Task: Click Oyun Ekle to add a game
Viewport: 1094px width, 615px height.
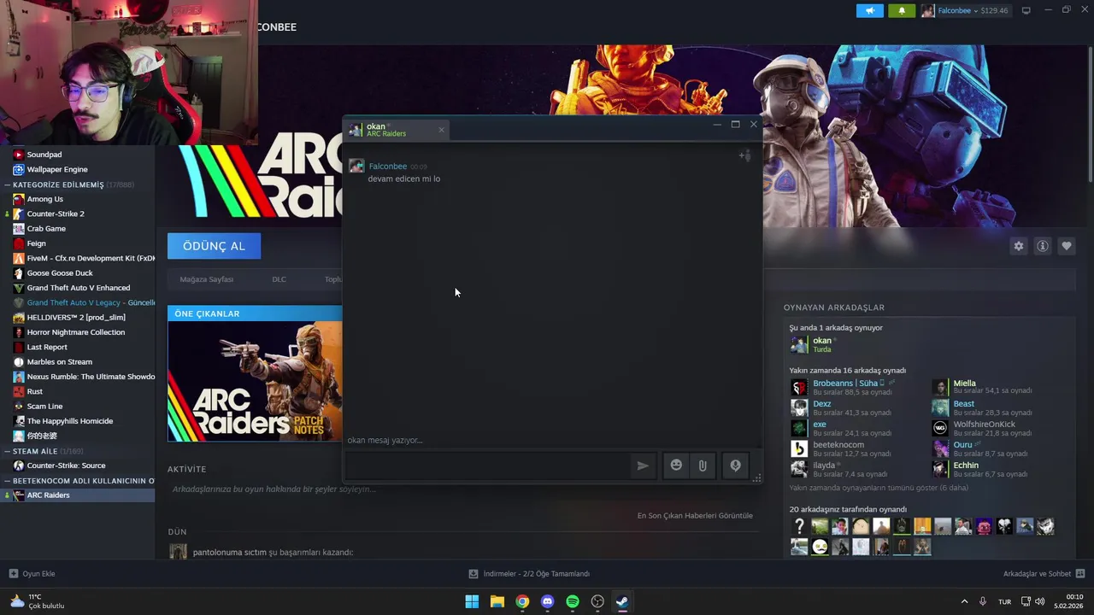Action: pyautogui.click(x=32, y=574)
